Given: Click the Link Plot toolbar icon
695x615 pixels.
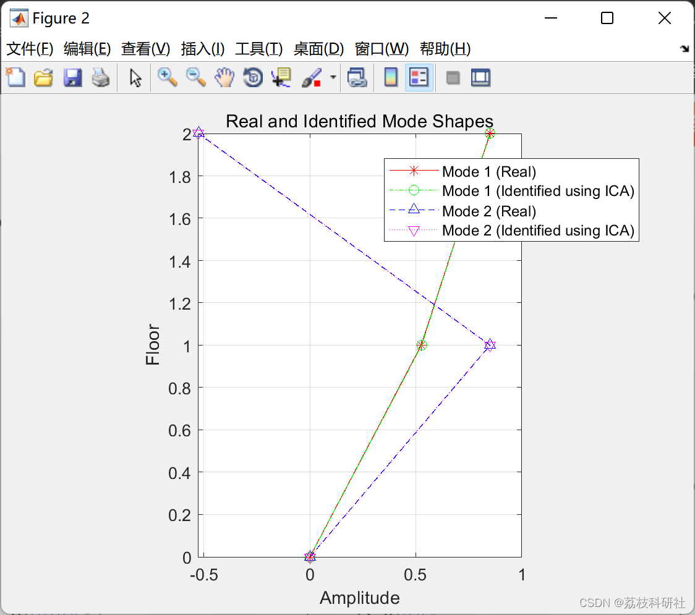Looking at the screenshot, I should point(357,77).
